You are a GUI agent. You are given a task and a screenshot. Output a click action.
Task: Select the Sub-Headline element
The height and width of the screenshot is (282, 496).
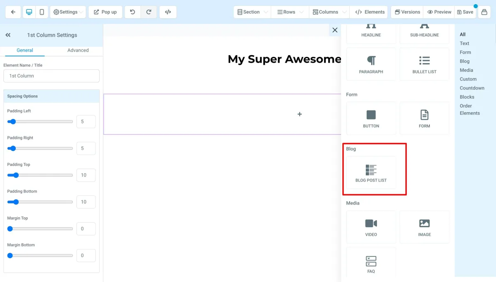tap(424, 33)
